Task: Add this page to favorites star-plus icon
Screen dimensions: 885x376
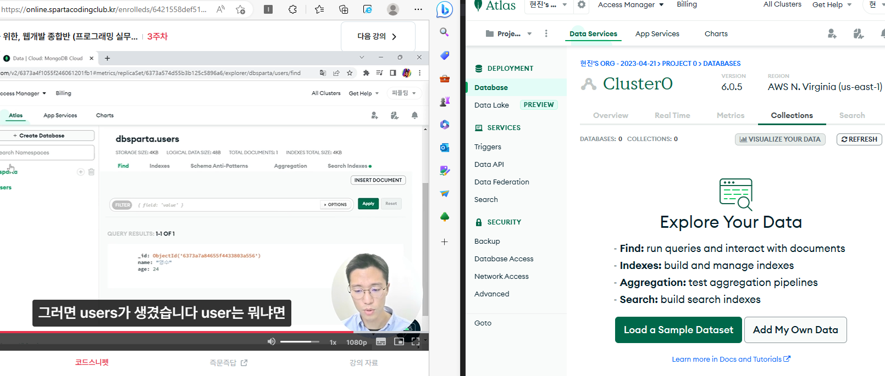Action: coord(240,9)
